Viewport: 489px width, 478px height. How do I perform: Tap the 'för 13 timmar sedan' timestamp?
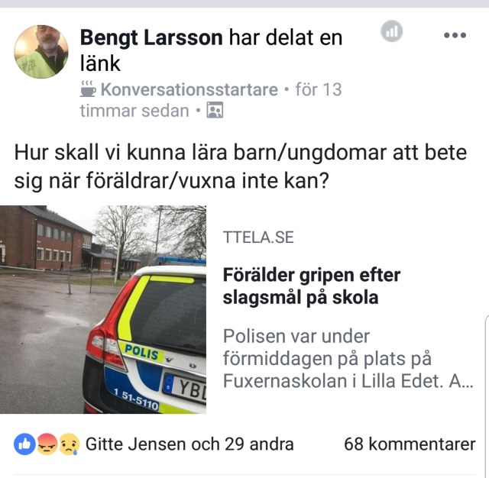[x=211, y=100]
